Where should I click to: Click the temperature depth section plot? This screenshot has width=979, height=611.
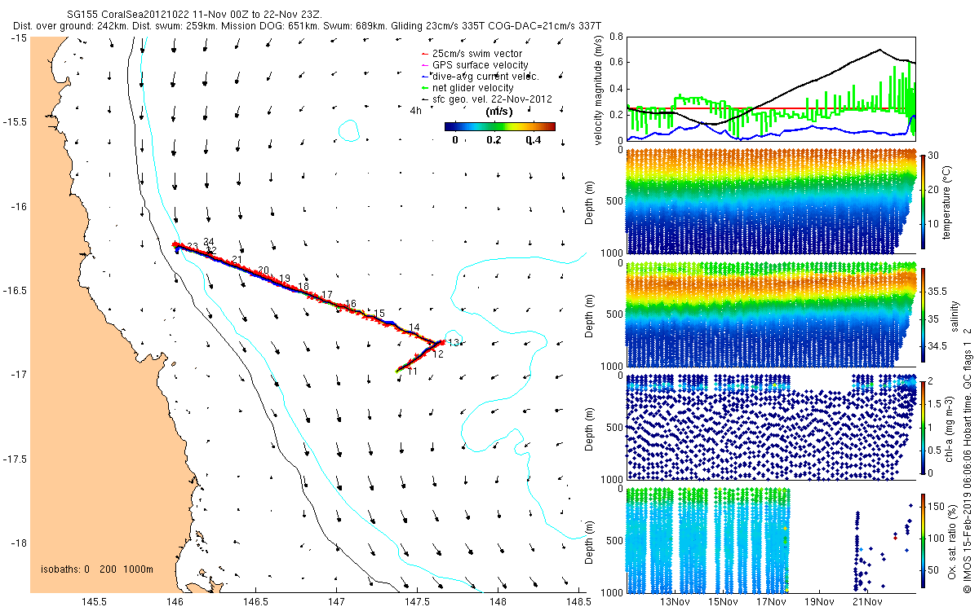770,201
